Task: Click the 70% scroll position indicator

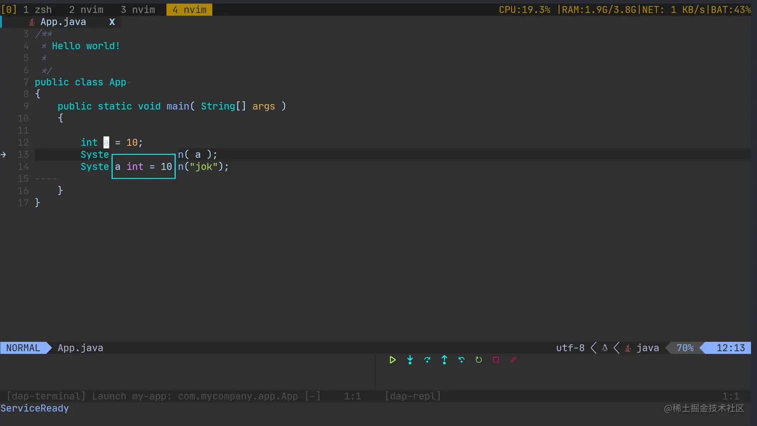Action: coord(685,348)
